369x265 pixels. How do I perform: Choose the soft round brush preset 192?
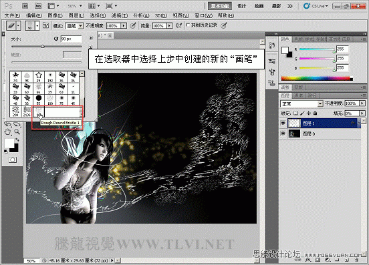coord(50,77)
